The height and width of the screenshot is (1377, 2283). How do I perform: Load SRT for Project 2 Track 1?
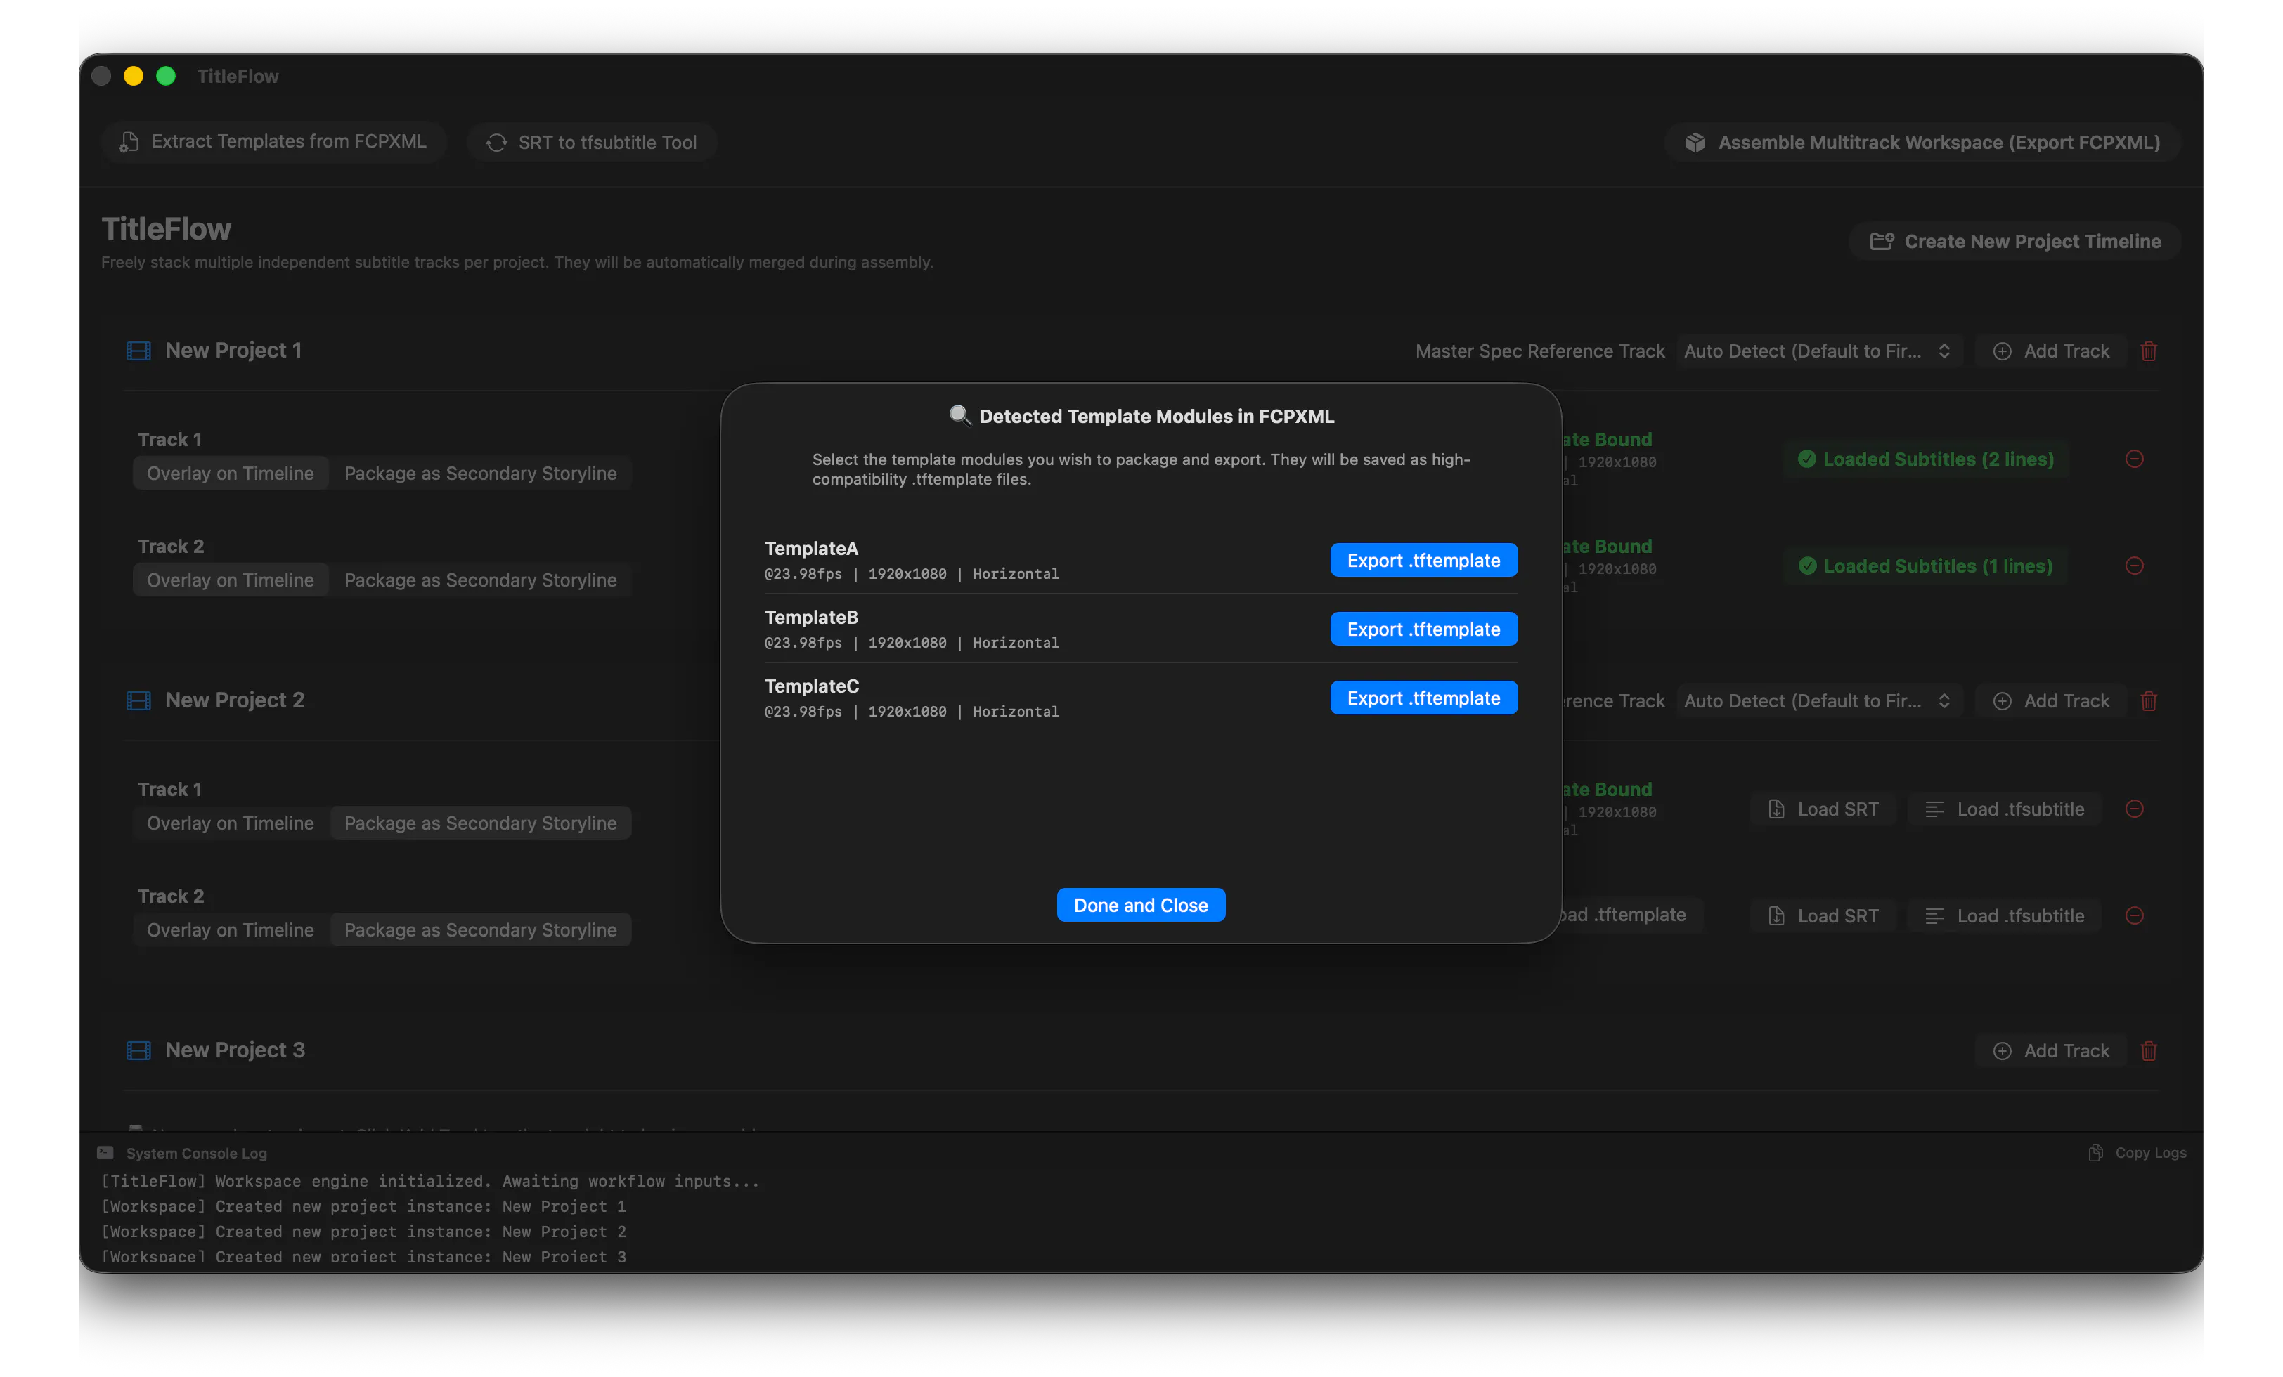(1823, 809)
